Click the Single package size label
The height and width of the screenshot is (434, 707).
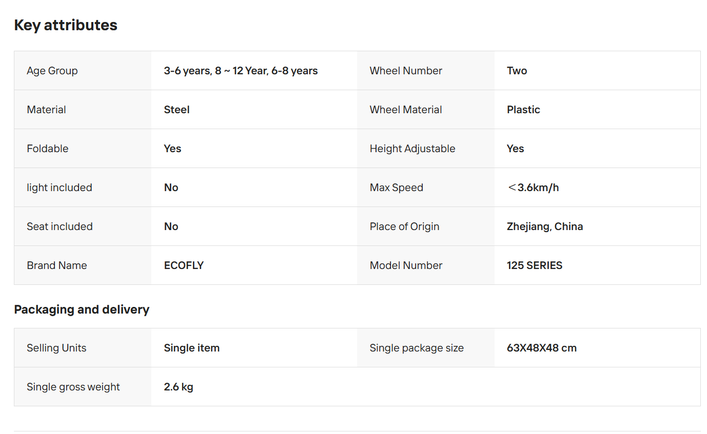click(417, 348)
